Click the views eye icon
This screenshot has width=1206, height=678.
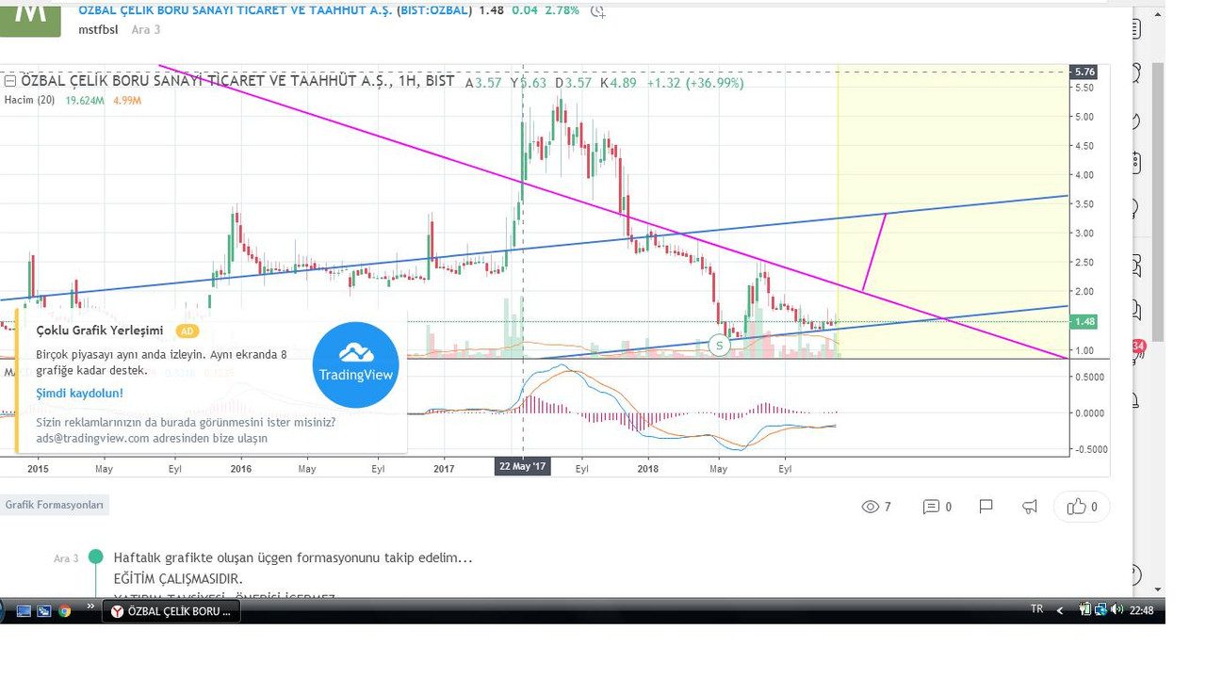pos(871,507)
